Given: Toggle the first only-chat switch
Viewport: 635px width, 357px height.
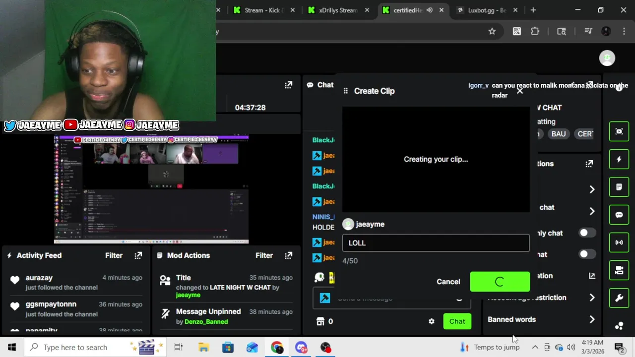Looking at the screenshot, I should click(587, 233).
